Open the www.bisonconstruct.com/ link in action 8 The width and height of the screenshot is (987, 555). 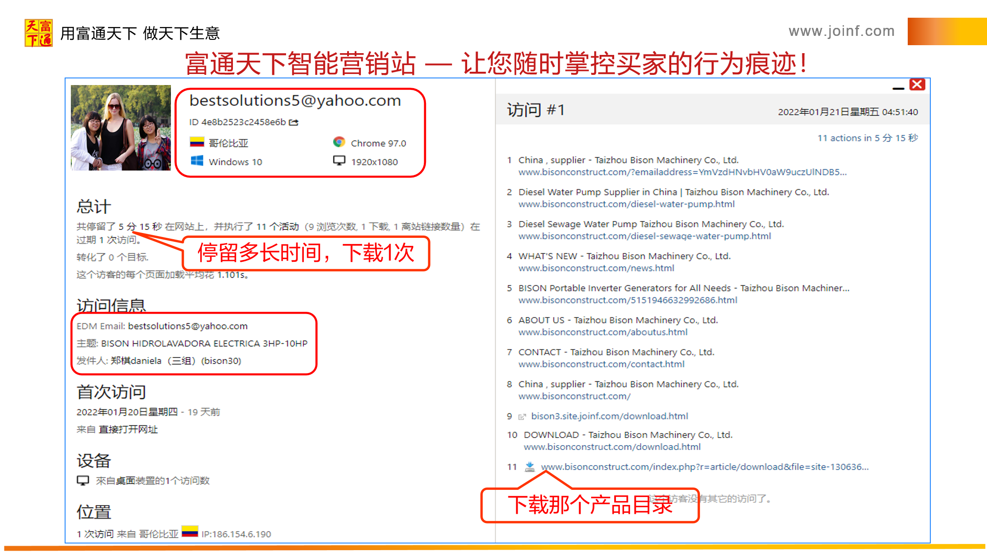574,396
